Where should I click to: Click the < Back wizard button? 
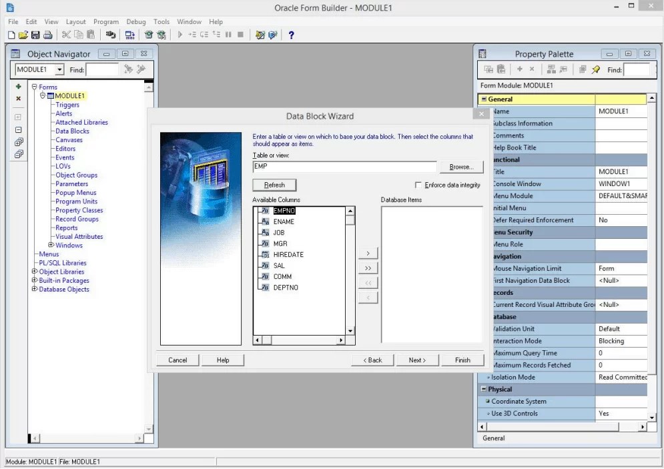372,360
